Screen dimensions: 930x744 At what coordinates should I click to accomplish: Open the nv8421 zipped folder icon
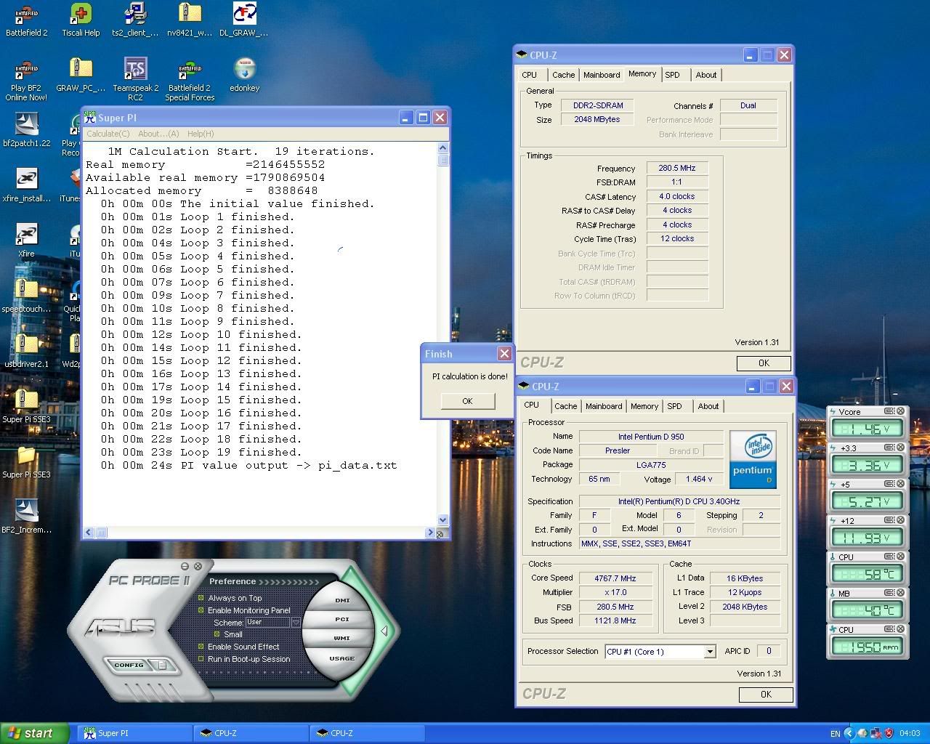tap(190, 20)
